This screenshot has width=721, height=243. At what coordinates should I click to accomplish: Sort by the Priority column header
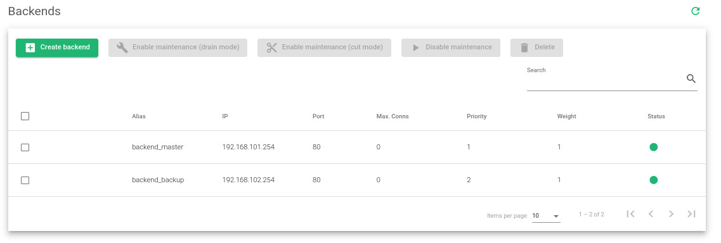[x=476, y=116]
